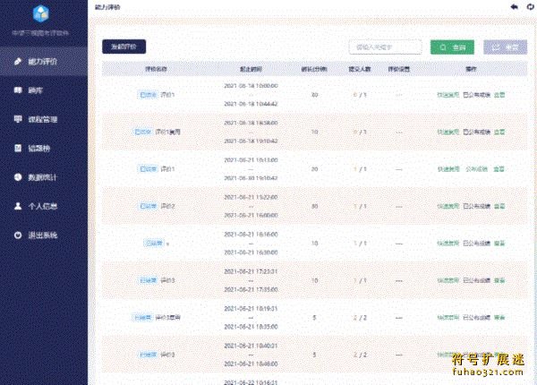Click 快速复用 in the 2021-06-21 15:13 row
The width and height of the screenshot is (537, 385).
pos(448,169)
